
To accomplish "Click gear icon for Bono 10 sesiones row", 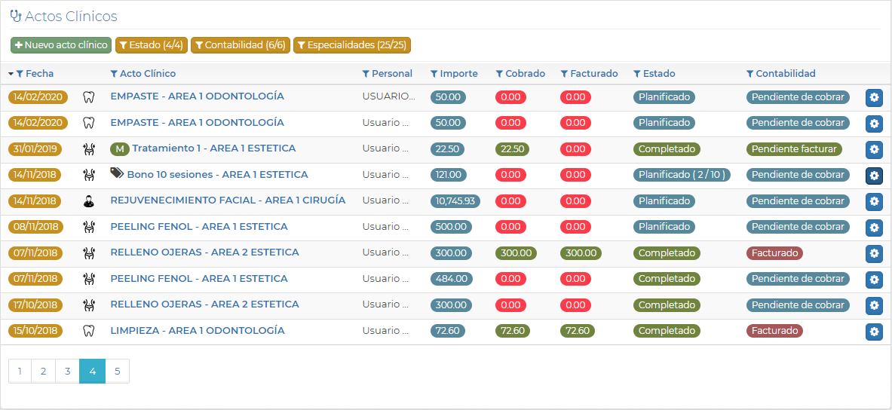I will [x=874, y=176].
